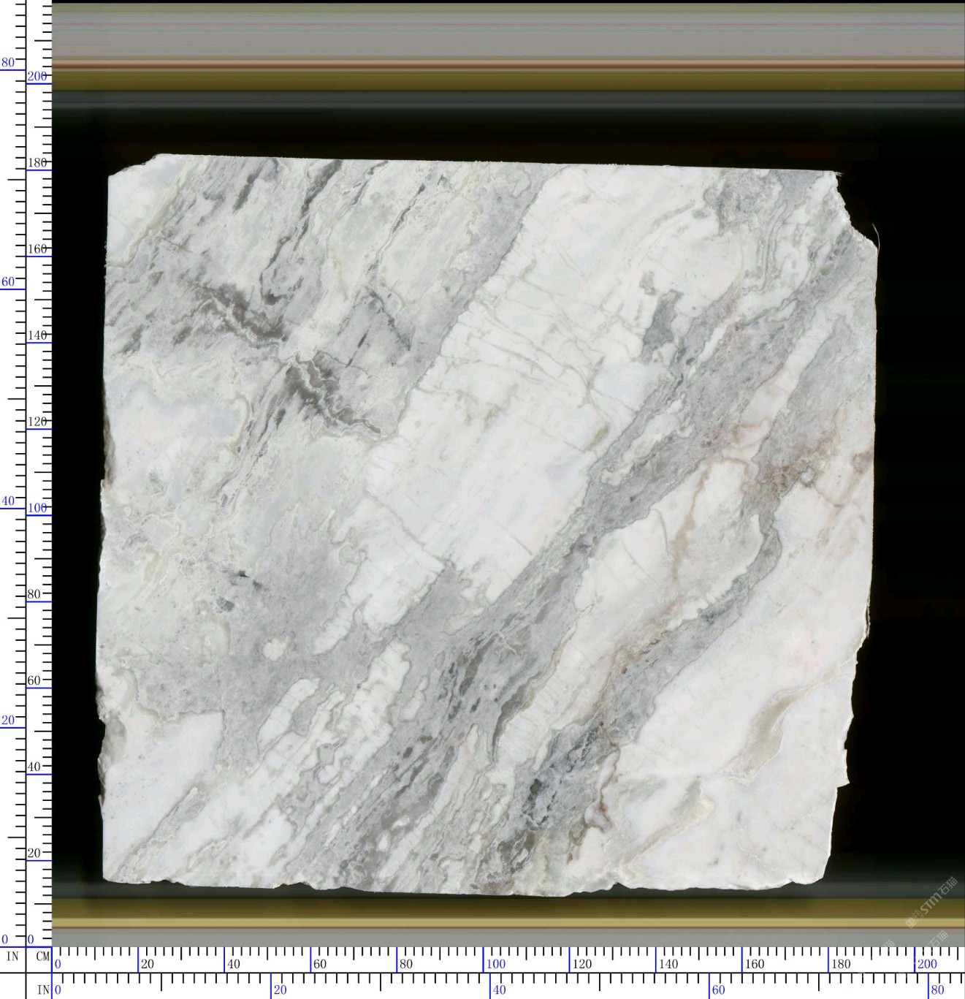Click the 80 label on left inch ruler
This screenshot has width=965, height=999.
pyautogui.click(x=7, y=63)
